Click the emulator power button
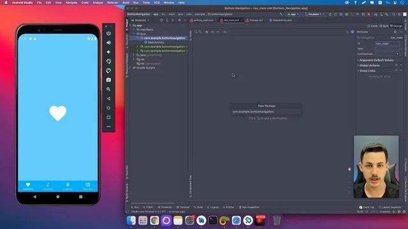This screenshot has width=408, height=229. (108, 33)
